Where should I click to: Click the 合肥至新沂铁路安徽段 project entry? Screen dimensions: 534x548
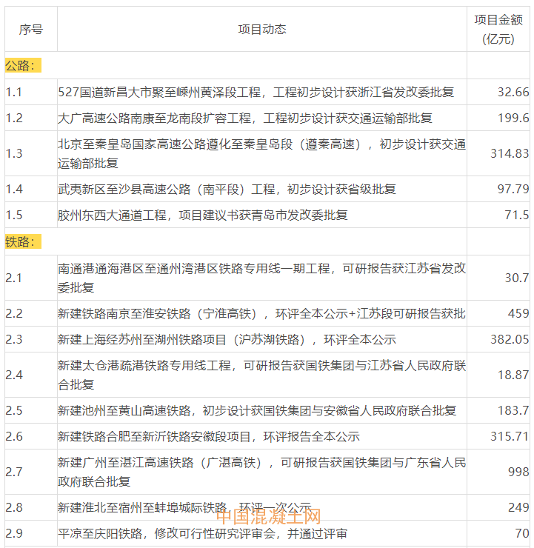[x=209, y=436]
